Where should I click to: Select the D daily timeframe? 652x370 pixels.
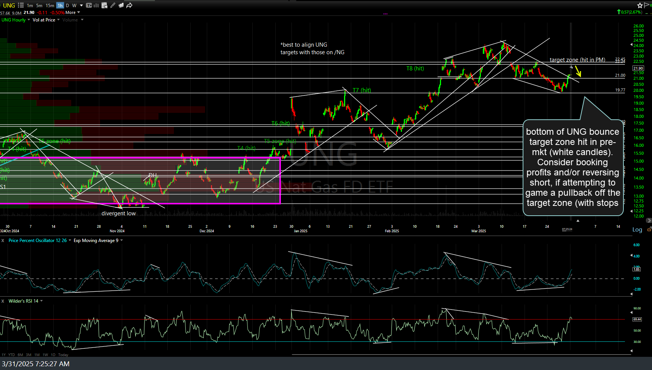point(67,5)
